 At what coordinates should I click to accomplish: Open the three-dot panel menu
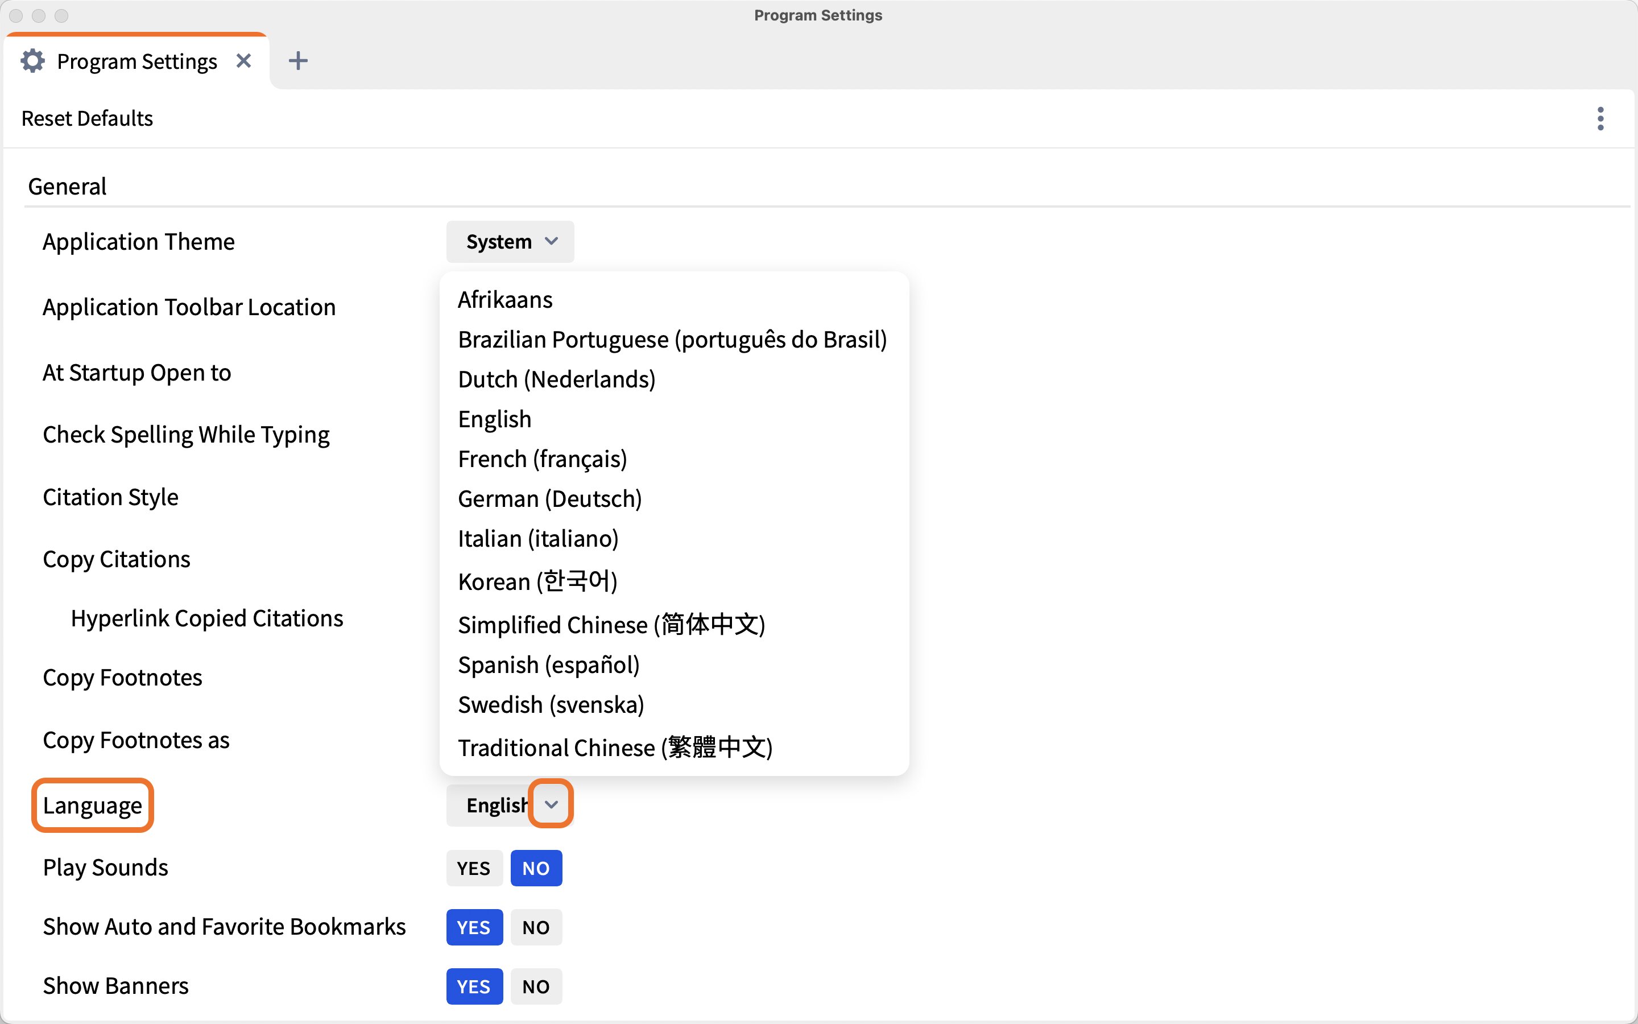point(1600,118)
